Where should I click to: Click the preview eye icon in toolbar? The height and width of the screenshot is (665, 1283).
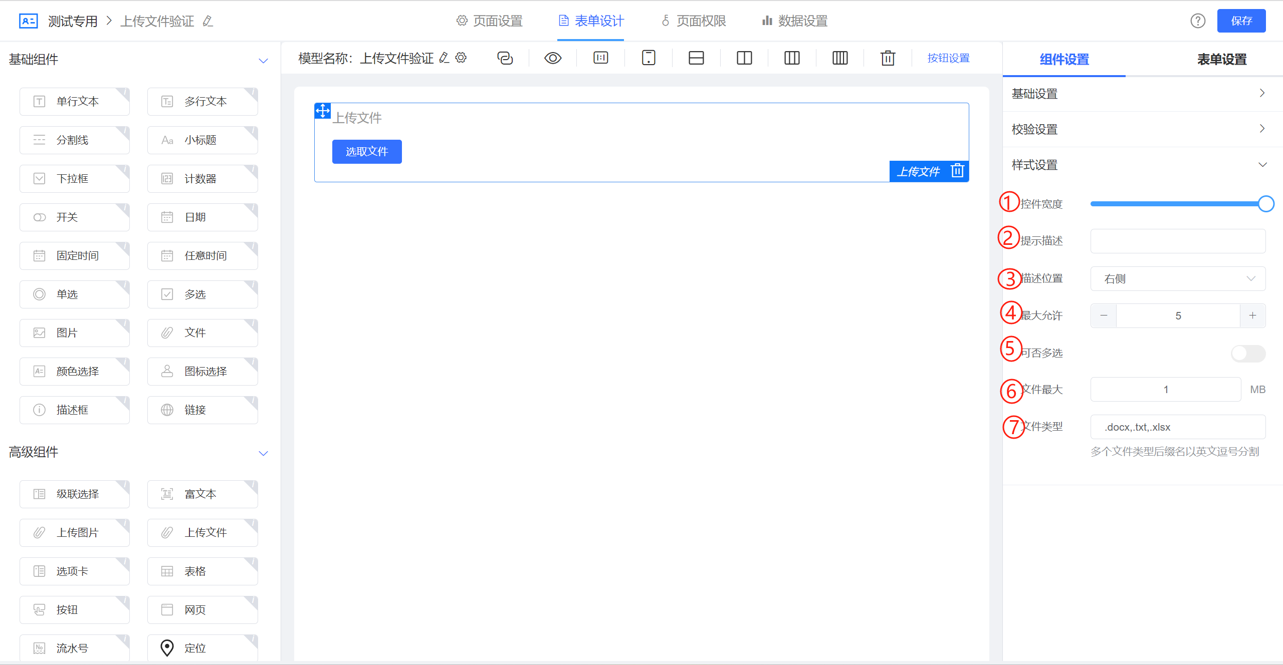tap(553, 58)
